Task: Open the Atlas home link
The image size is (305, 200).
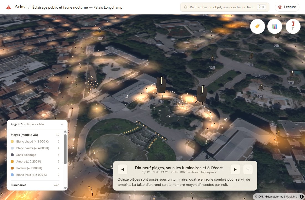Action: (x=20, y=7)
